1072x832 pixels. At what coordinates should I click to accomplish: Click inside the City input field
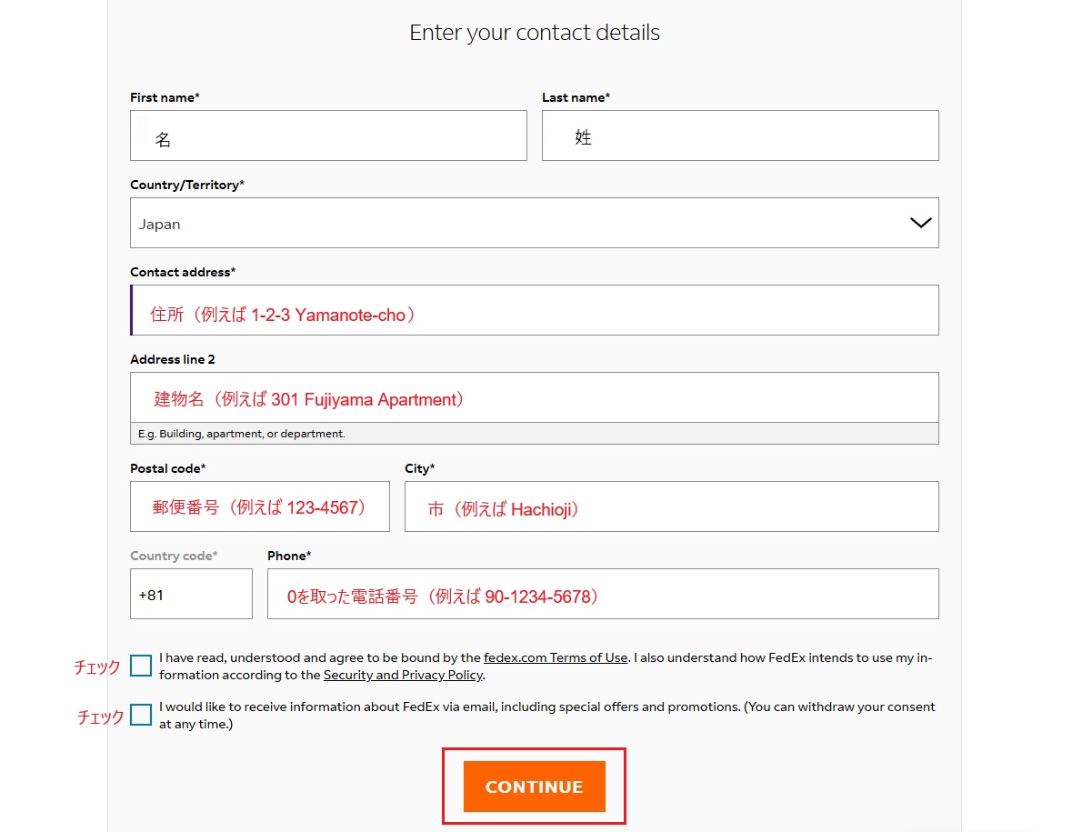[671, 506]
